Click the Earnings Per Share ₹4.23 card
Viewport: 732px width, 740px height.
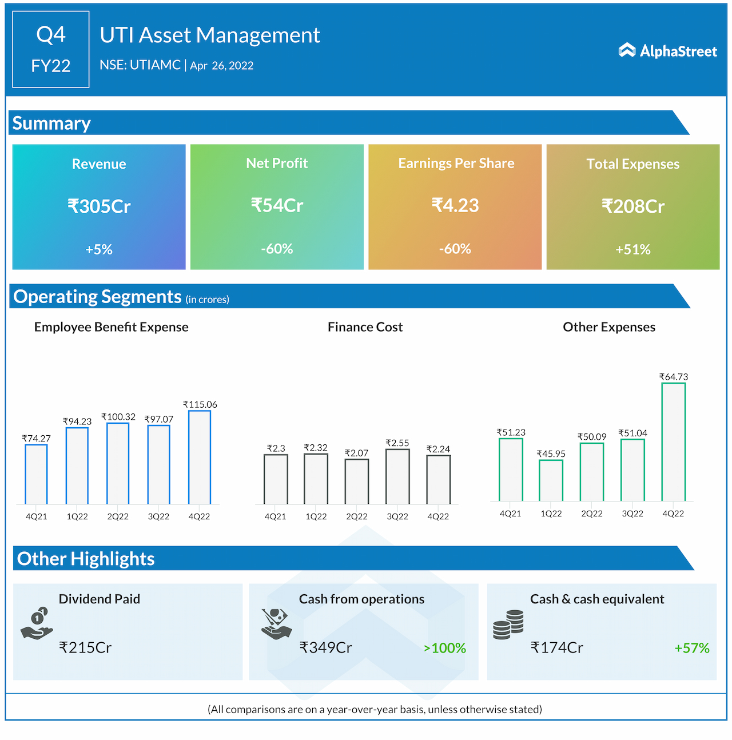tap(455, 206)
